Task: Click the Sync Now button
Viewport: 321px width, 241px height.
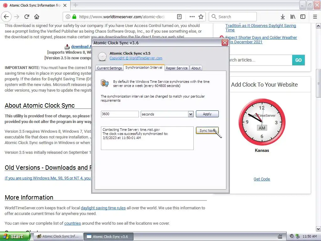Action: [x=207, y=131]
